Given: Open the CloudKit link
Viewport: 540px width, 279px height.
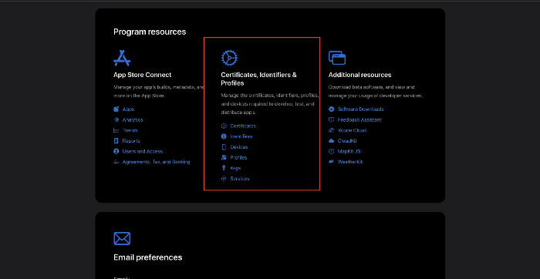Looking at the screenshot, I should pos(347,141).
